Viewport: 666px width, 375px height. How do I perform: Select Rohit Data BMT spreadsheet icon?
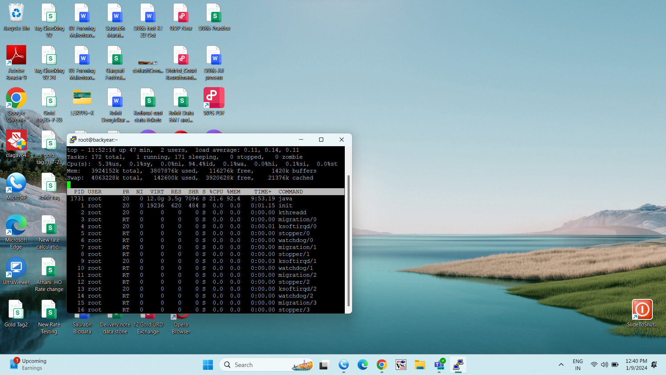pos(181,105)
